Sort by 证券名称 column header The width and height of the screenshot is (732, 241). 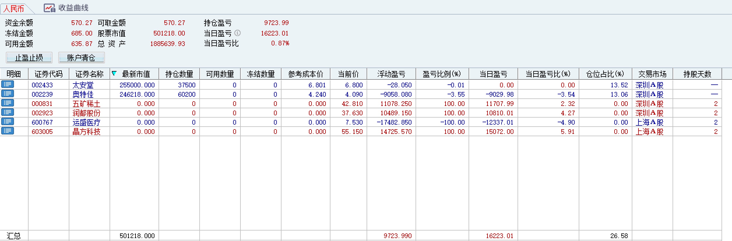[89, 74]
